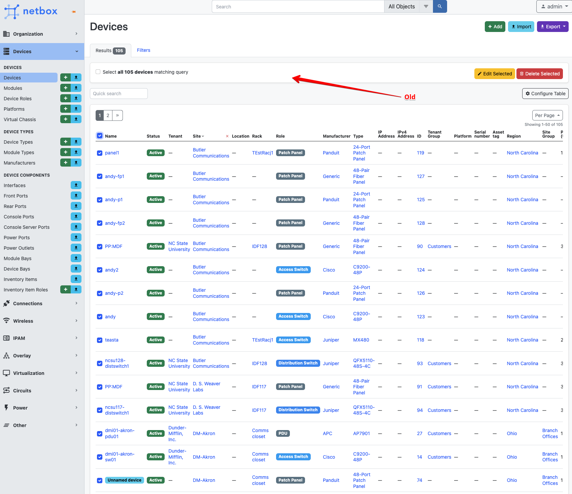
Task: Click the search filter icon in top bar
Action: tap(426, 6)
